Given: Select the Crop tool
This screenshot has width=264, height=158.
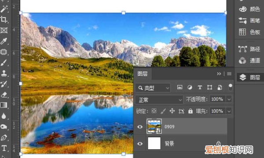Looking at the screenshot, I should pos(4,19).
